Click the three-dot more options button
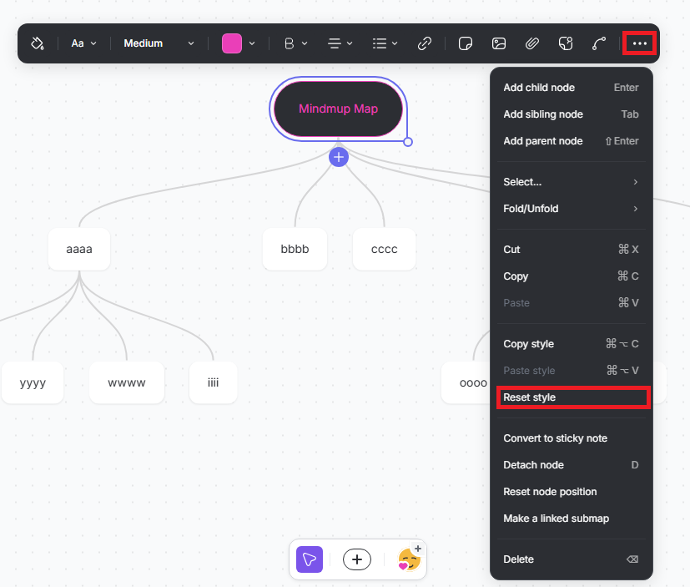 point(639,43)
